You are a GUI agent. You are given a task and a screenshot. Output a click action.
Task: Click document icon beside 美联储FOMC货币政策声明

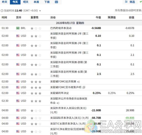tap(84, 87)
